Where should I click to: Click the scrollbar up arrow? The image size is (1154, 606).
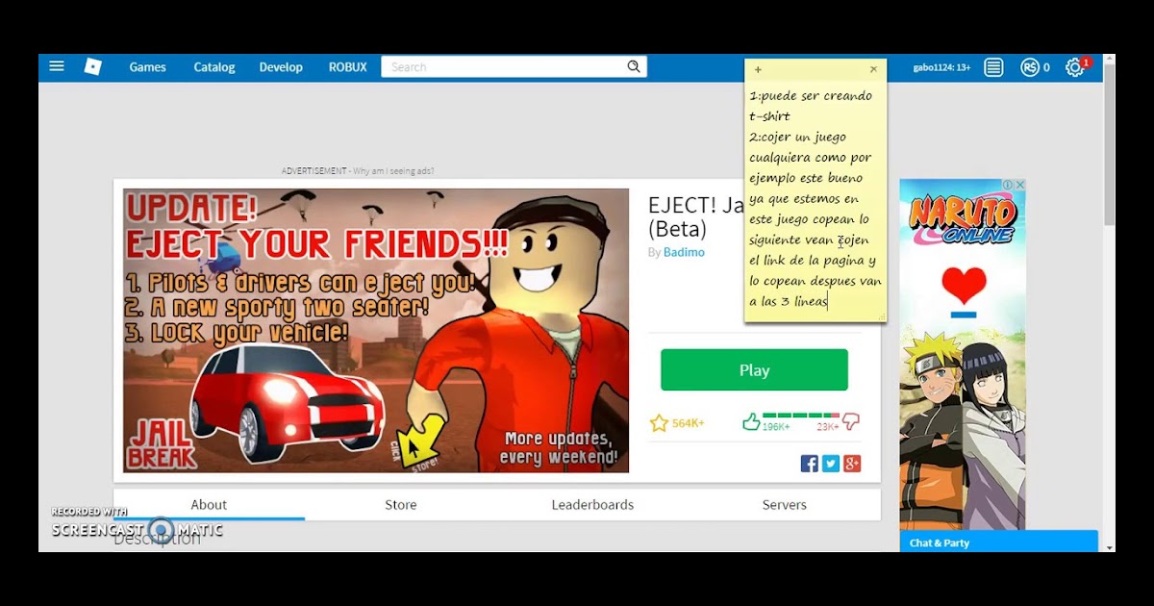(x=1109, y=60)
